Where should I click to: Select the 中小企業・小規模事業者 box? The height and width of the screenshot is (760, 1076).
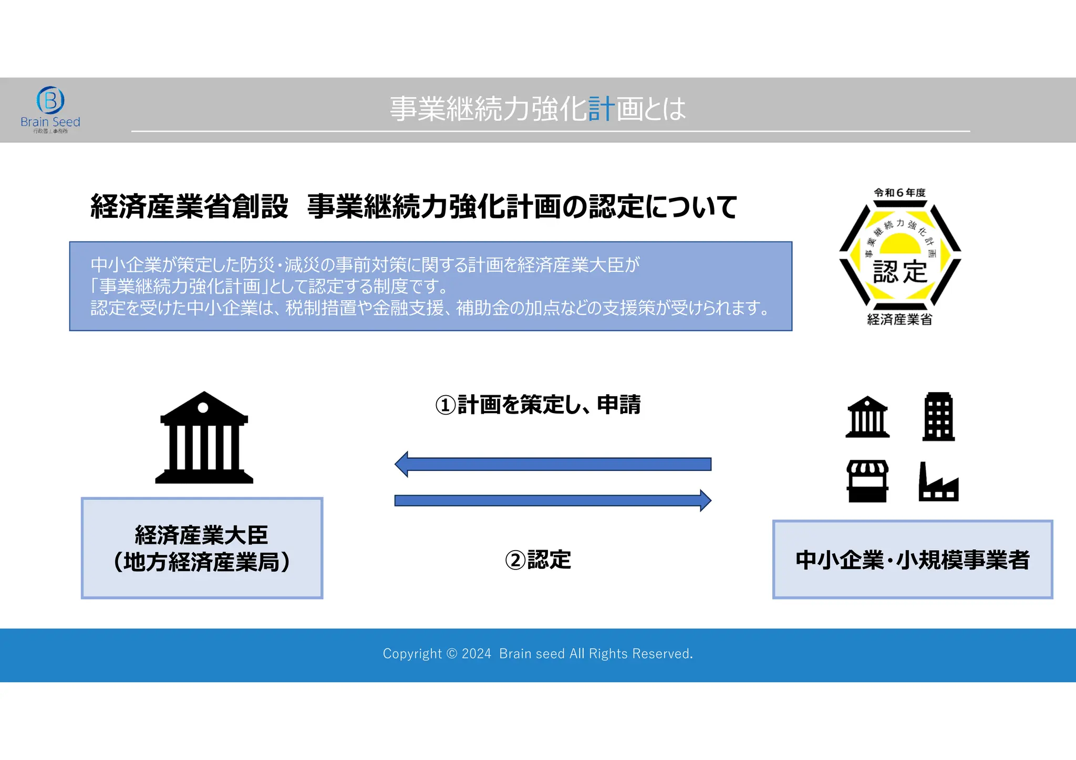pyautogui.click(x=913, y=560)
